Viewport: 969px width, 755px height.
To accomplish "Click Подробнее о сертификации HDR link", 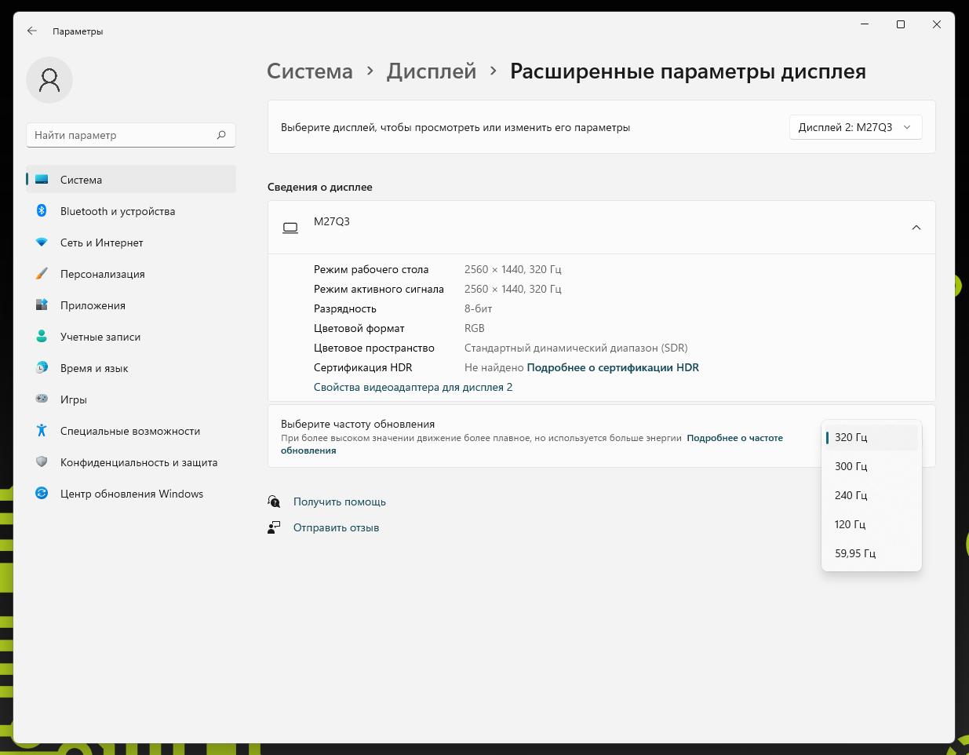I will [613, 367].
